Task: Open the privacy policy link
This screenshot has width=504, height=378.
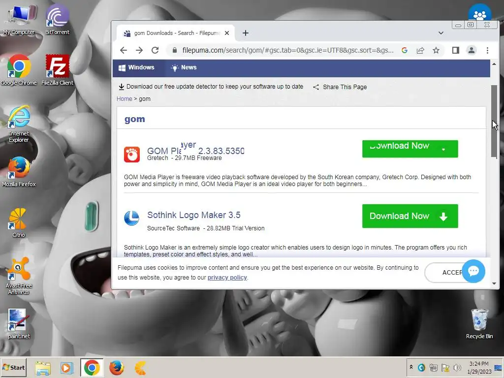Action: click(227, 278)
